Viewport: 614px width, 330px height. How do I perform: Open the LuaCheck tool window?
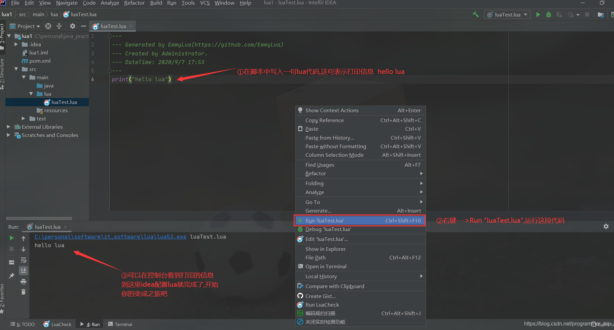pos(57,324)
